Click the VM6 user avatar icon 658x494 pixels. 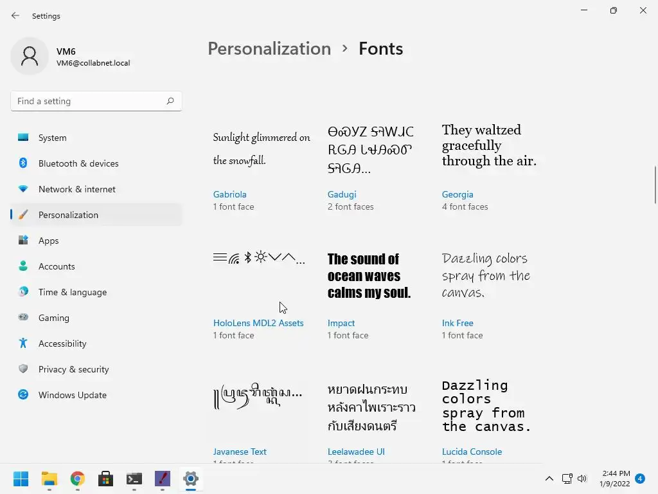coord(30,56)
